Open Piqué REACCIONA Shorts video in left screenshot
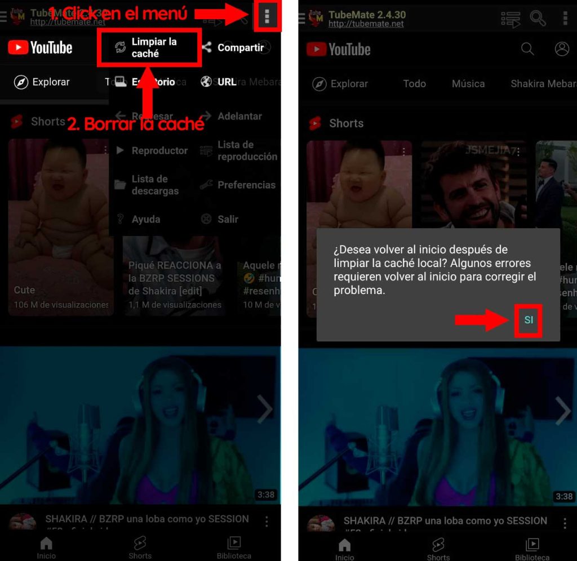 pyautogui.click(x=174, y=276)
